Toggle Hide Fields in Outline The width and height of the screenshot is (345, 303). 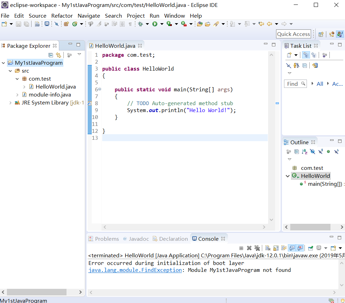pos(312,151)
